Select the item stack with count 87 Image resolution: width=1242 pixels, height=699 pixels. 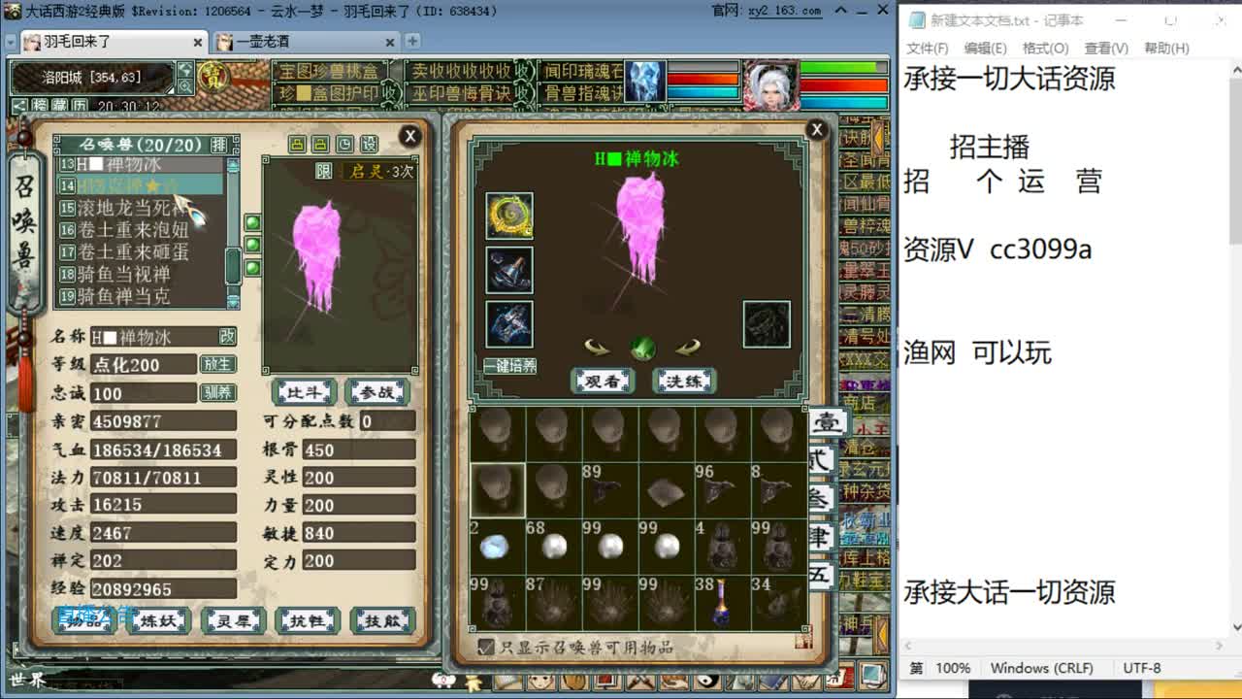point(554,603)
